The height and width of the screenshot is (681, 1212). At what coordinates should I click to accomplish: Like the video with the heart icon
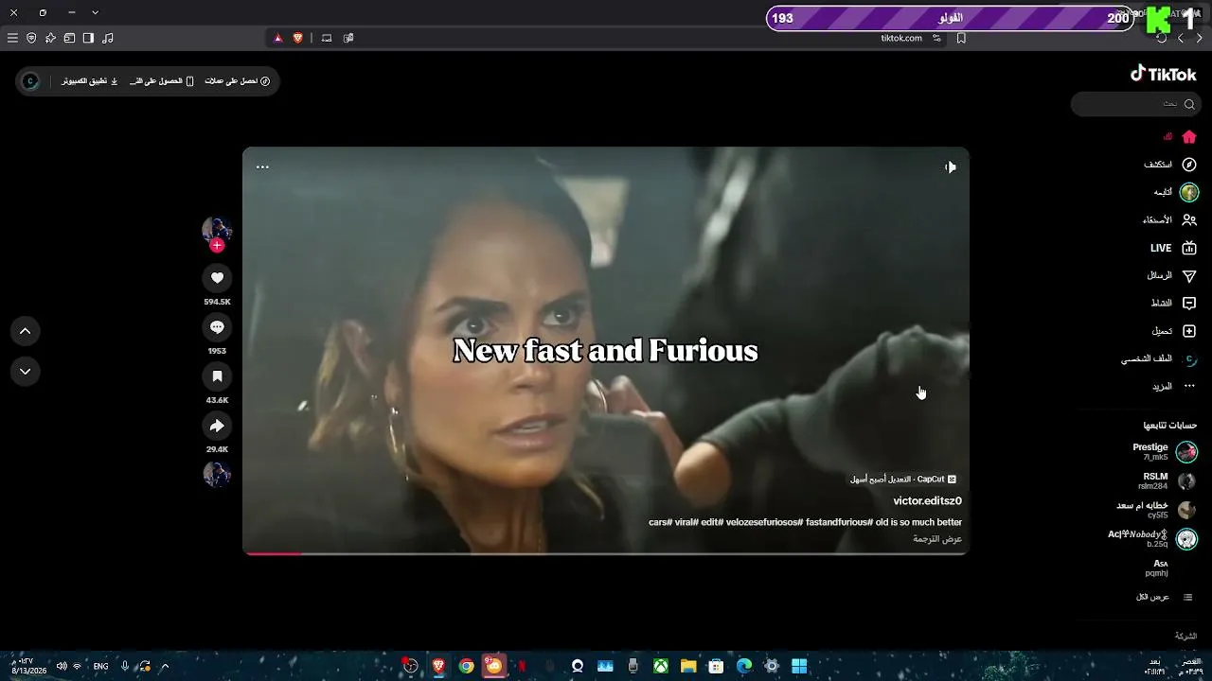pos(217,278)
